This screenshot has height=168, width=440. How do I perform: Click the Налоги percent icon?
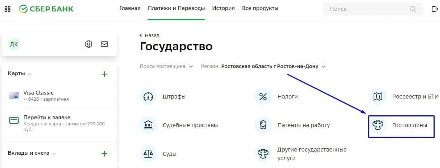pos(263,97)
